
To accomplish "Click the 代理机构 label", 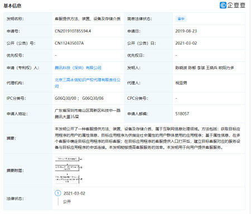I will point(15,83).
